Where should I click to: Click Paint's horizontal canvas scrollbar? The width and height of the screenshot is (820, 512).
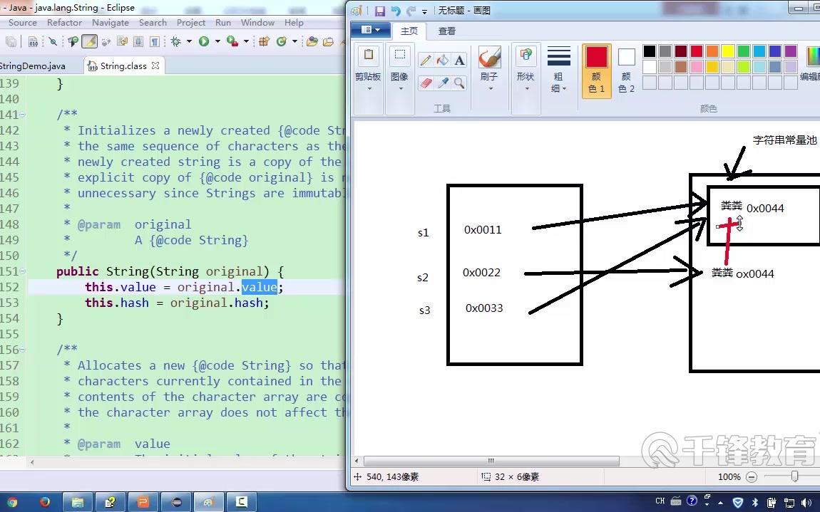click(x=491, y=461)
